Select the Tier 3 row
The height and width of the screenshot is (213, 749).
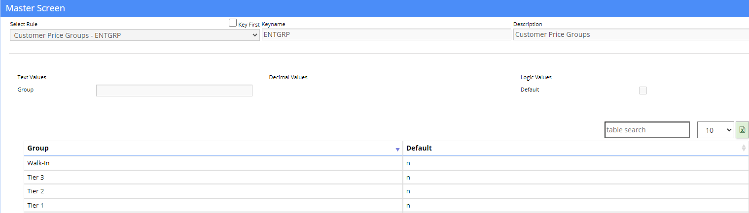pos(386,178)
